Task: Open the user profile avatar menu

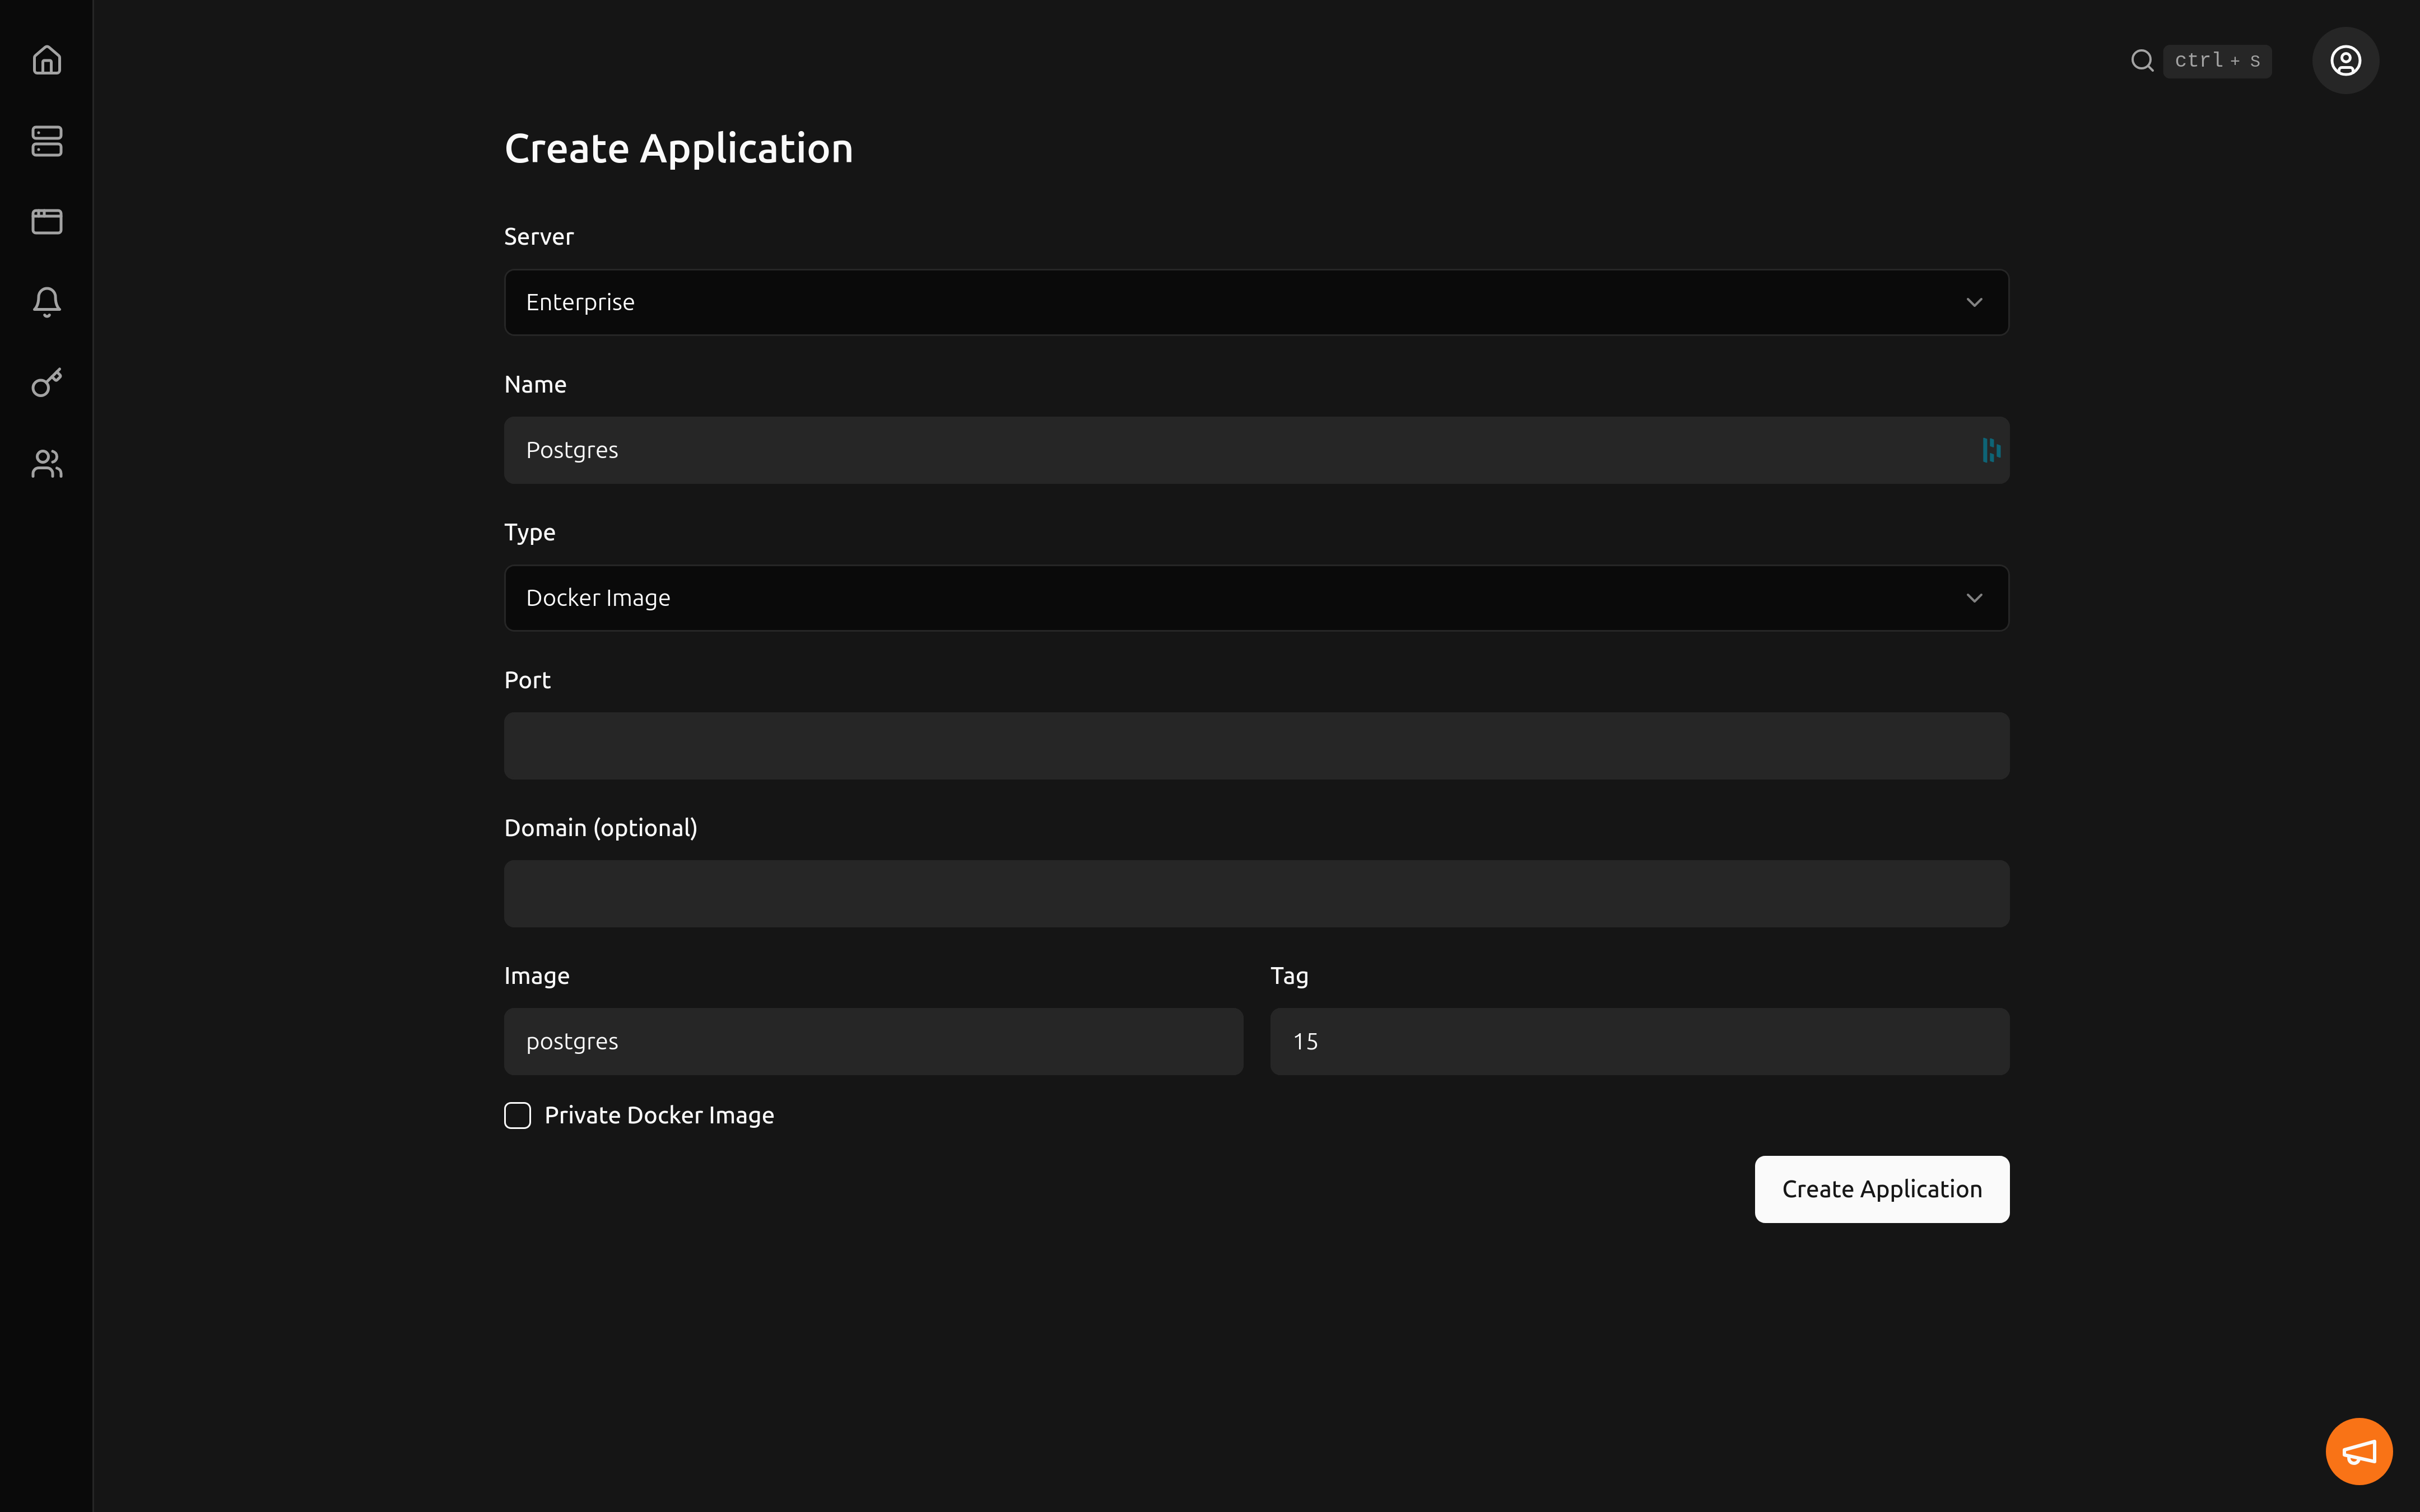Action: [x=2345, y=61]
